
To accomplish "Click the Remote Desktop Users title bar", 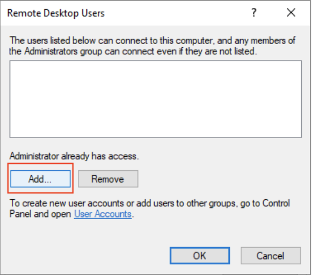I will [56, 13].
